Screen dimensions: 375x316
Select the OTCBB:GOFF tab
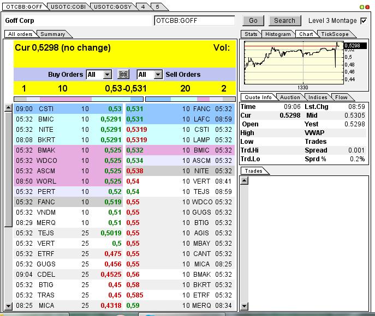pos(24,7)
